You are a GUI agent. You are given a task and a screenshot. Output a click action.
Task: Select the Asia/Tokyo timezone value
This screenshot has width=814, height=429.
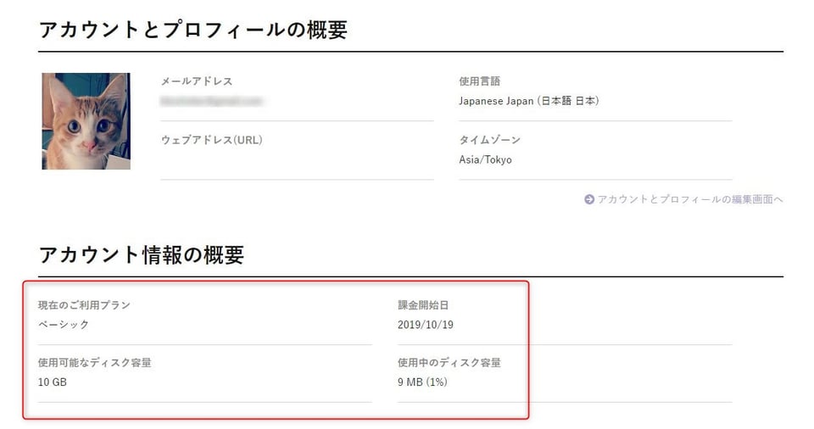485,160
